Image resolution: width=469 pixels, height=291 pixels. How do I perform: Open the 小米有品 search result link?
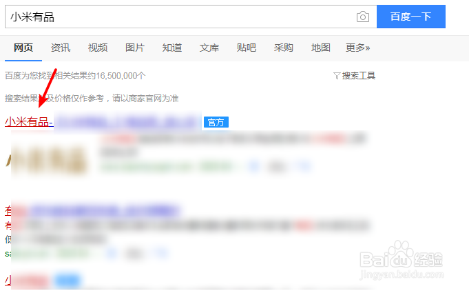pyautogui.click(x=29, y=122)
